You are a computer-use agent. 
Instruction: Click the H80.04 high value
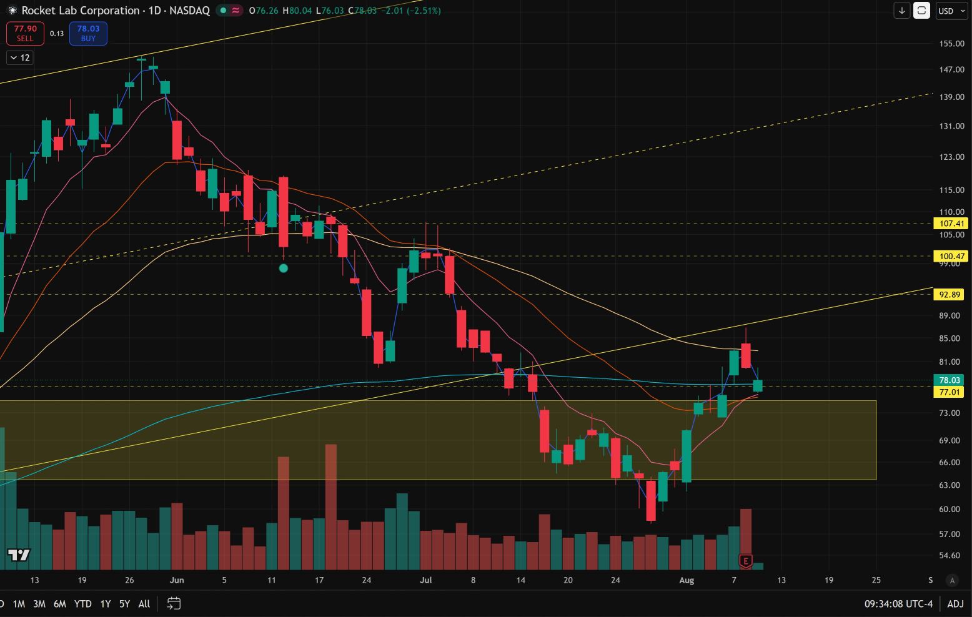point(297,11)
